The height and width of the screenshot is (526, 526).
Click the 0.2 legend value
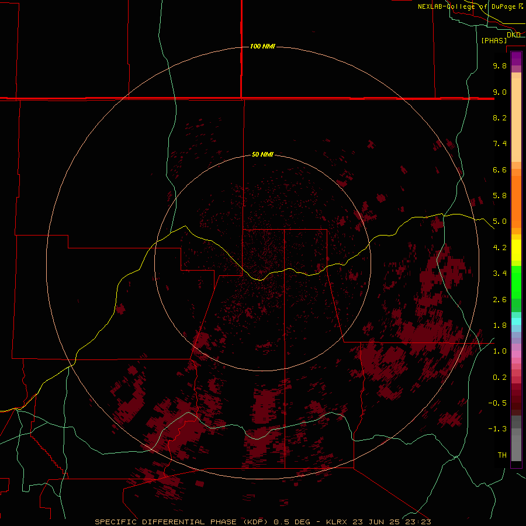coord(500,378)
